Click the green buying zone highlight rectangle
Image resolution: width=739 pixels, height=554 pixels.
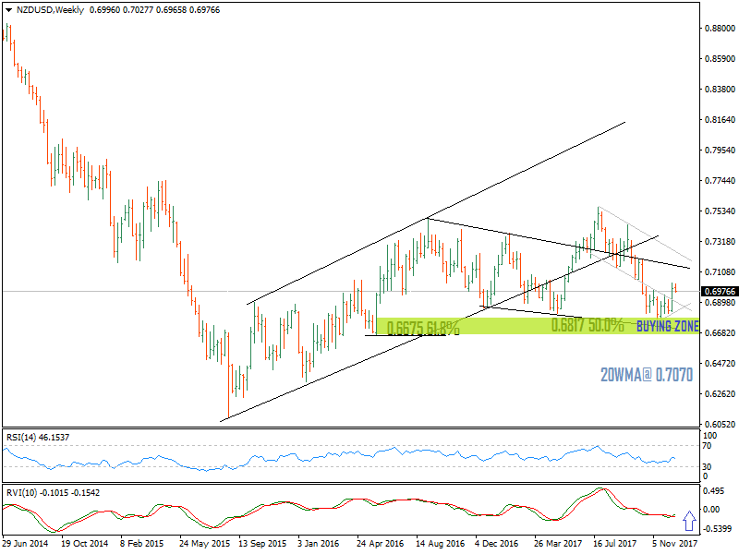point(538,326)
